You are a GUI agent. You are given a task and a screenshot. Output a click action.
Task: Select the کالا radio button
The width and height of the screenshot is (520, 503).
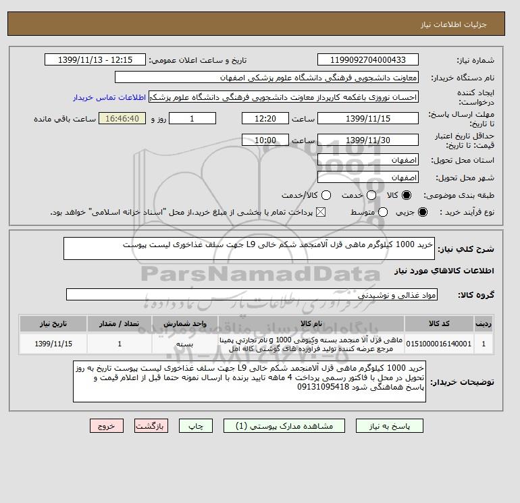coord(407,195)
